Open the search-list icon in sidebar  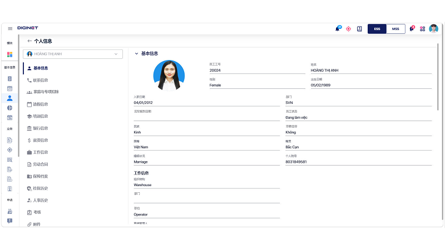point(9,160)
